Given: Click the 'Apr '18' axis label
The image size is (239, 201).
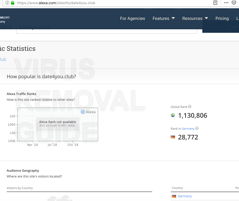Looking at the screenshot, I should (x=32, y=145).
